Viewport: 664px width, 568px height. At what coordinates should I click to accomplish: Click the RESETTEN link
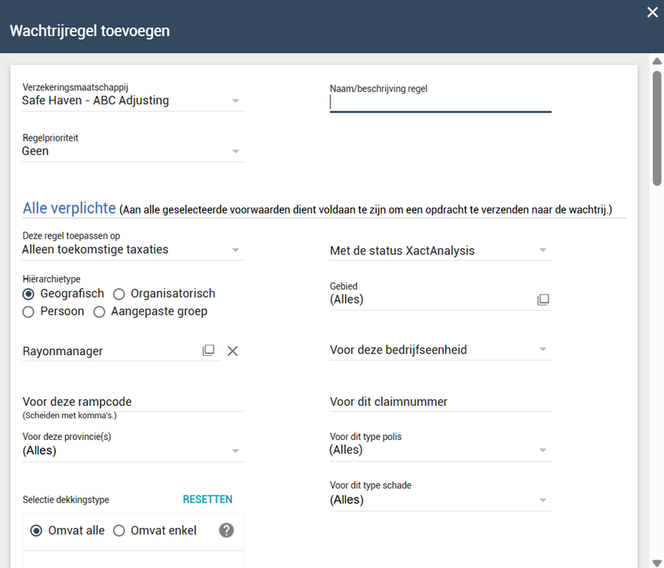pyautogui.click(x=208, y=500)
